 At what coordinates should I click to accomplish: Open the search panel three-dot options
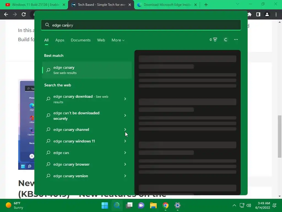(236, 39)
